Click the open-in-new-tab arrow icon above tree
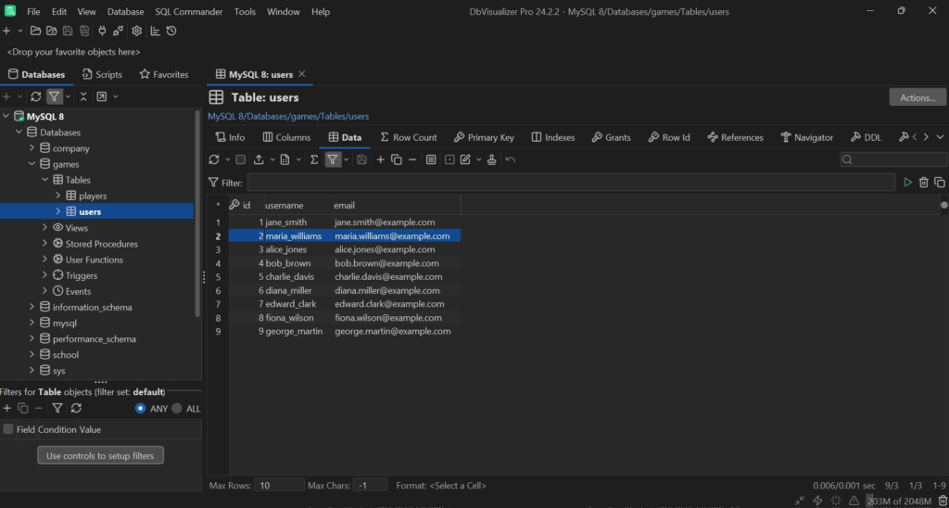Image resolution: width=949 pixels, height=508 pixels. coord(102,96)
